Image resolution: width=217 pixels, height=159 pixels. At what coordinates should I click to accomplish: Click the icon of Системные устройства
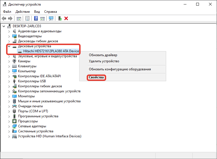click(14, 131)
